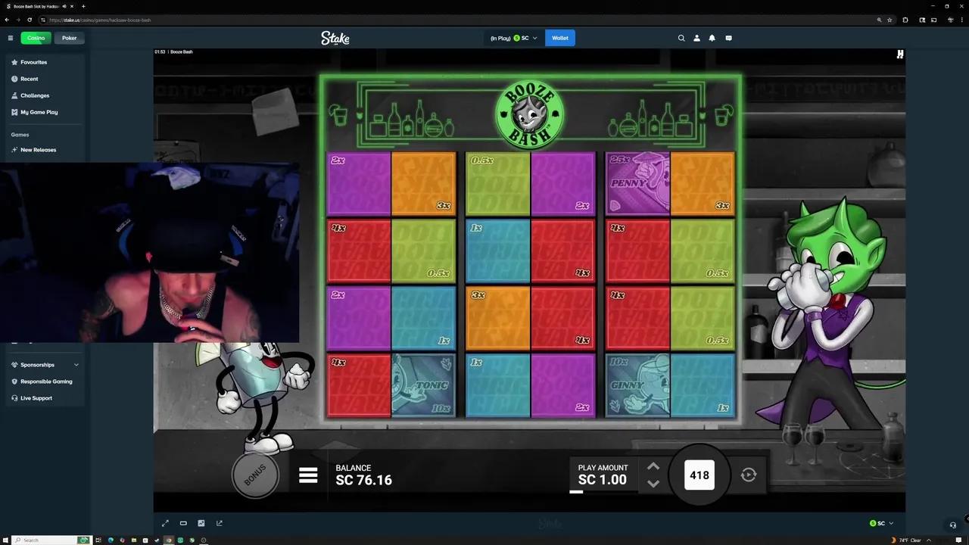Click the Ginny 10x character tile
The width and height of the screenshot is (969, 545).
(x=637, y=385)
